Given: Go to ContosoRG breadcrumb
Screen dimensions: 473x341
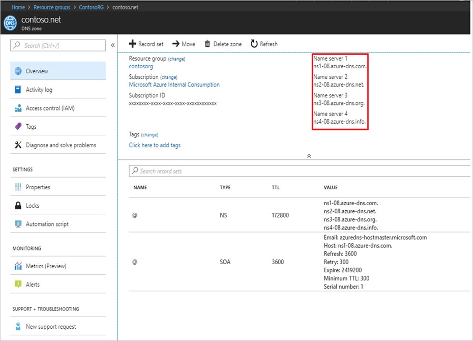Looking at the screenshot, I should point(91,7).
